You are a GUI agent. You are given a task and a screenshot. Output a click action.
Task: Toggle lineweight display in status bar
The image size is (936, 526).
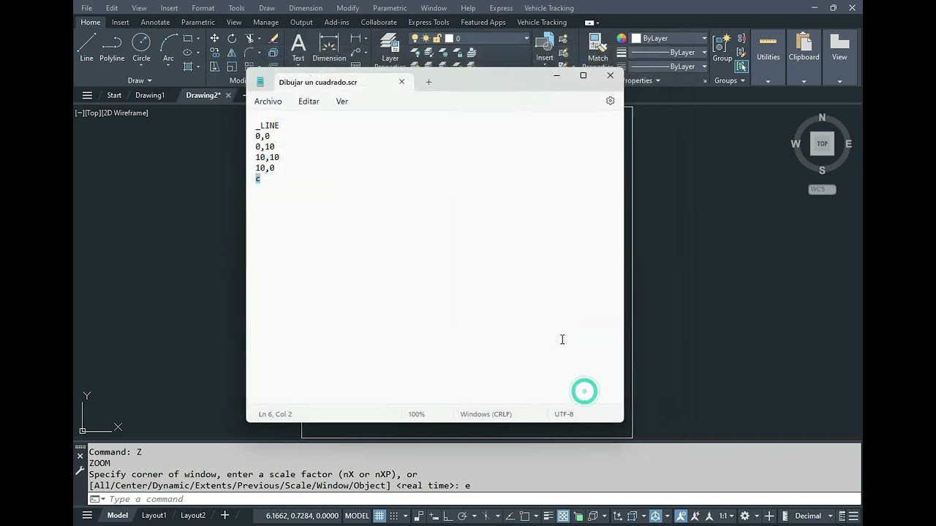tap(549, 516)
